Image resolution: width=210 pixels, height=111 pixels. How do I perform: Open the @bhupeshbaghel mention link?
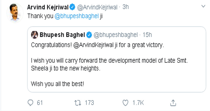77,16
